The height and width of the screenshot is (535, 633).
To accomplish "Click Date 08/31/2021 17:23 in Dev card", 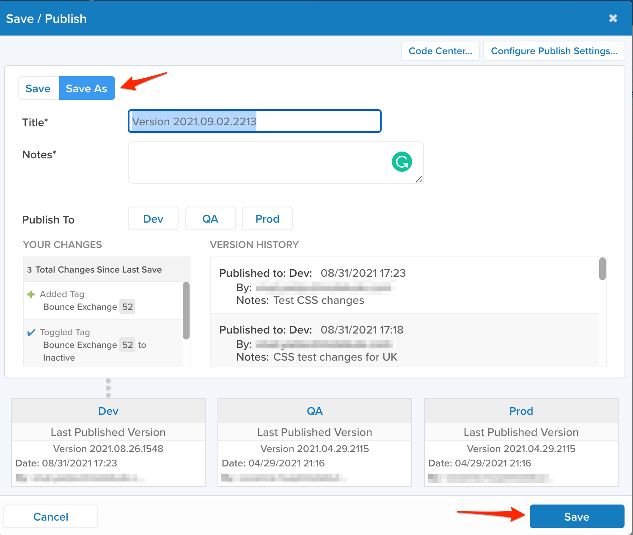I will [66, 463].
